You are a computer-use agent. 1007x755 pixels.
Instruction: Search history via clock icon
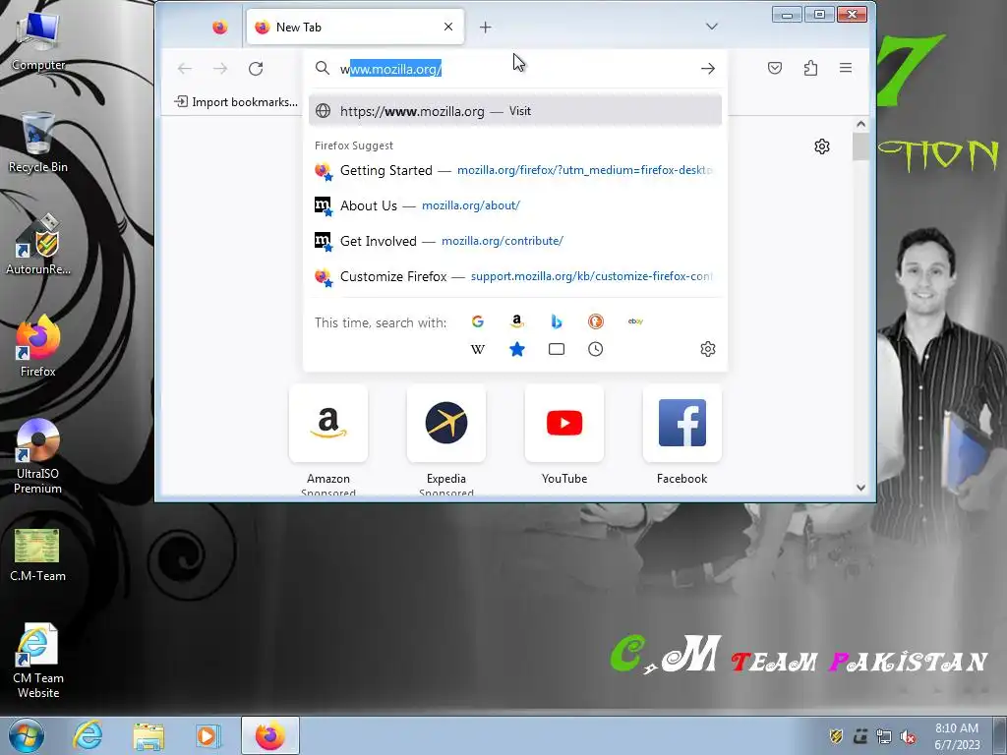click(596, 349)
